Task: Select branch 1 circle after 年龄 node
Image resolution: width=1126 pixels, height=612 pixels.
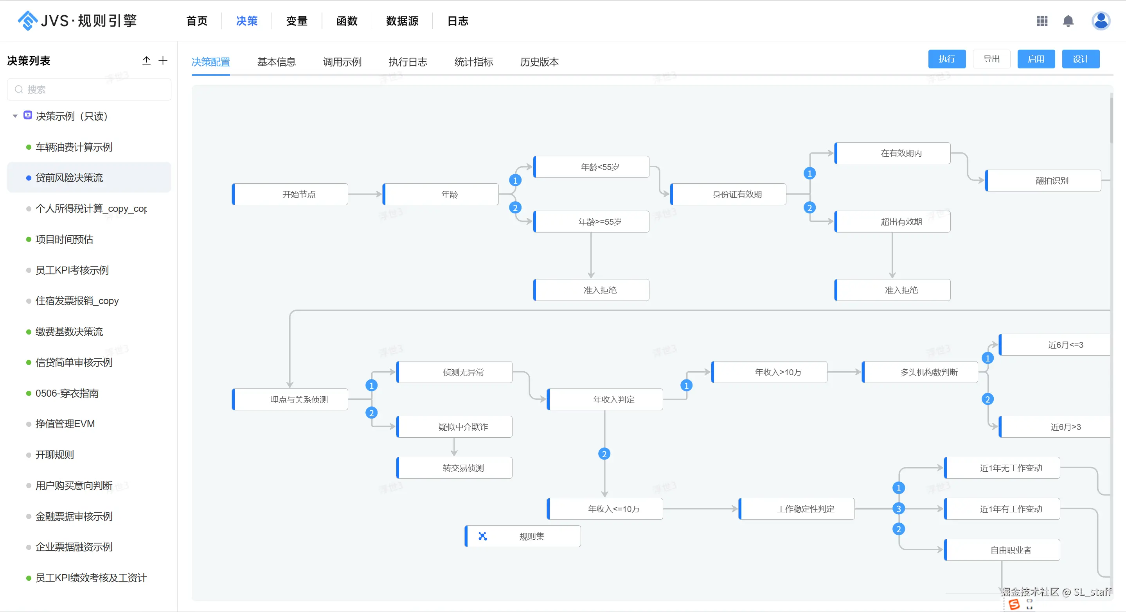Action: 515,180
